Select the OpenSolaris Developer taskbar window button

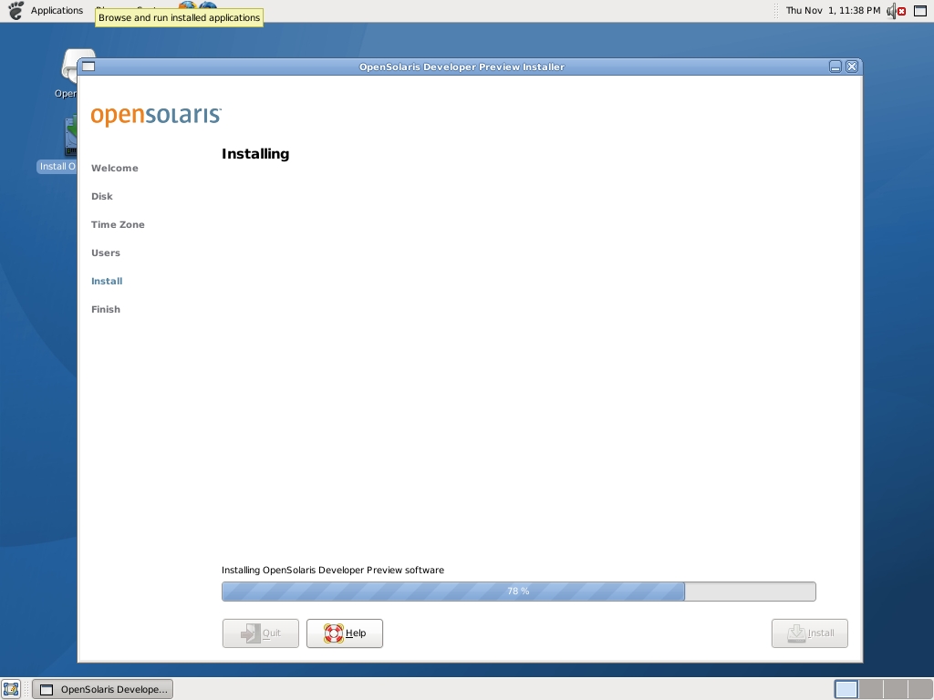tap(102, 689)
